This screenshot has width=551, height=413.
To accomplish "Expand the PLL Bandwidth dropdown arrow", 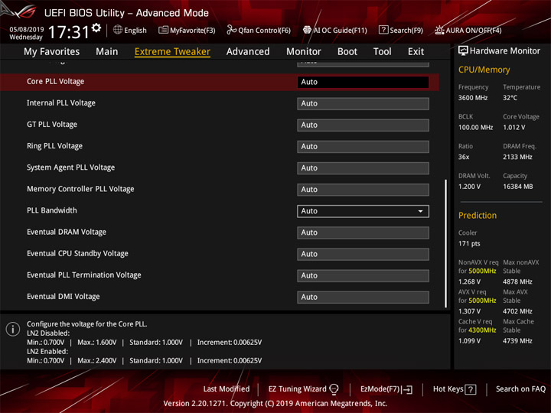I will 420,211.
